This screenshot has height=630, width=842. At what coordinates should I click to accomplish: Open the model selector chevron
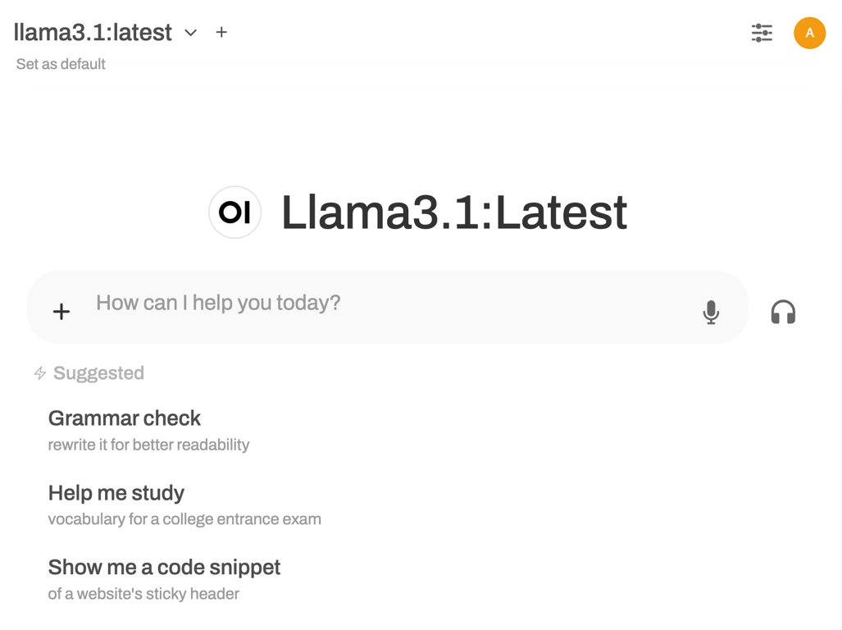coord(190,34)
